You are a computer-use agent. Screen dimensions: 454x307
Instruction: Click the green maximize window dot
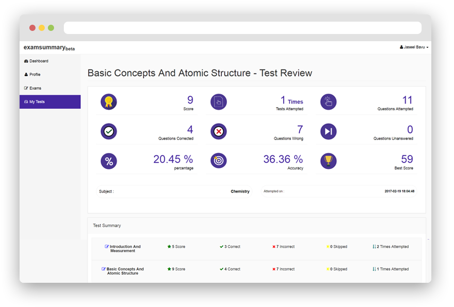click(x=51, y=28)
